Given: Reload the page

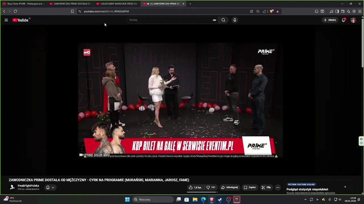Looking at the screenshot, I should pyautogui.click(x=15, y=11).
